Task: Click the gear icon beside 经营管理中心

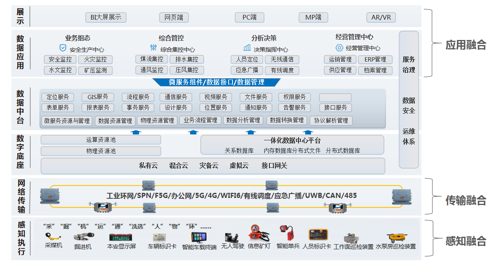Action: pos(339,48)
